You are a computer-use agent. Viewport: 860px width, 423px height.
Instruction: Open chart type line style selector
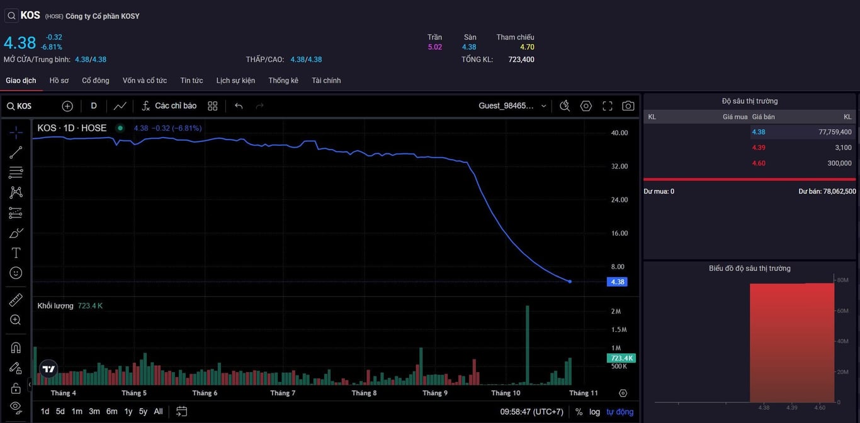click(x=120, y=106)
